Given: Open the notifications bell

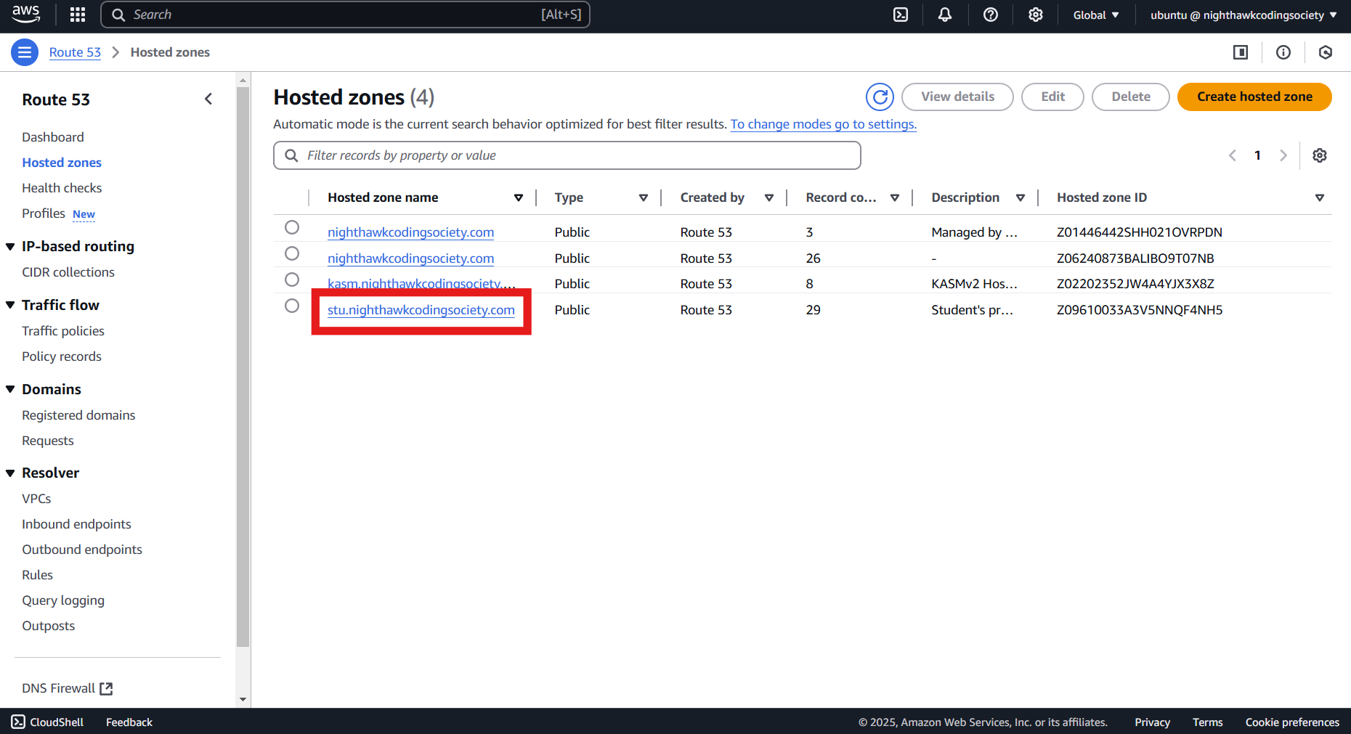Looking at the screenshot, I should point(945,15).
